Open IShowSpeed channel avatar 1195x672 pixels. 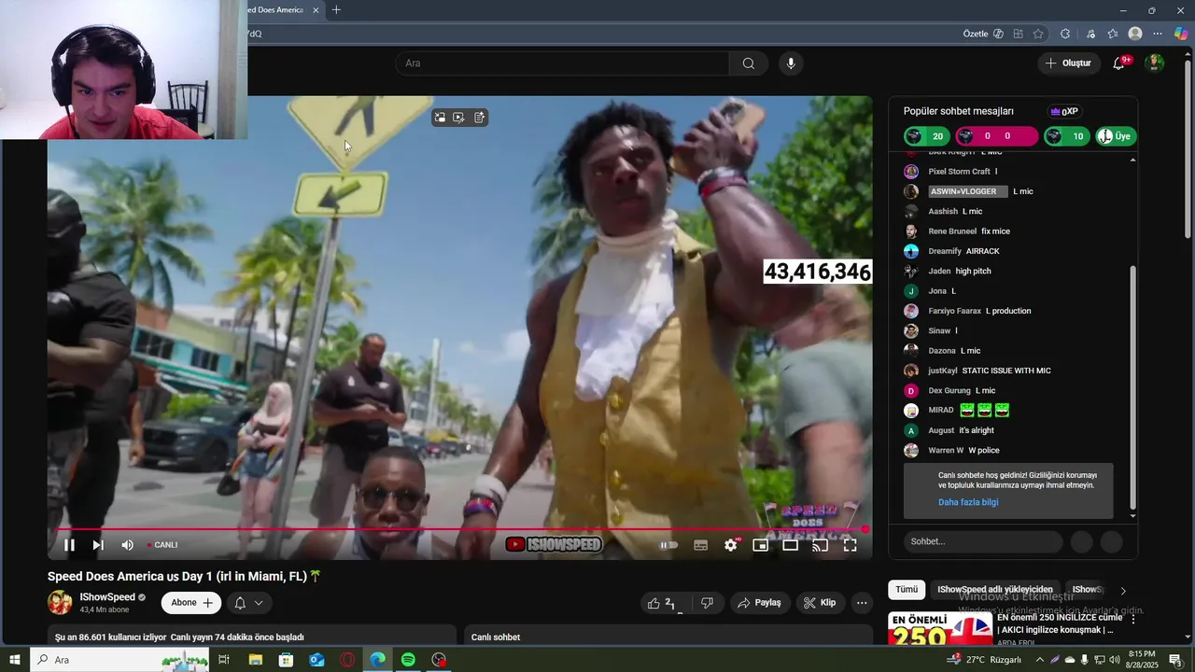[60, 603]
